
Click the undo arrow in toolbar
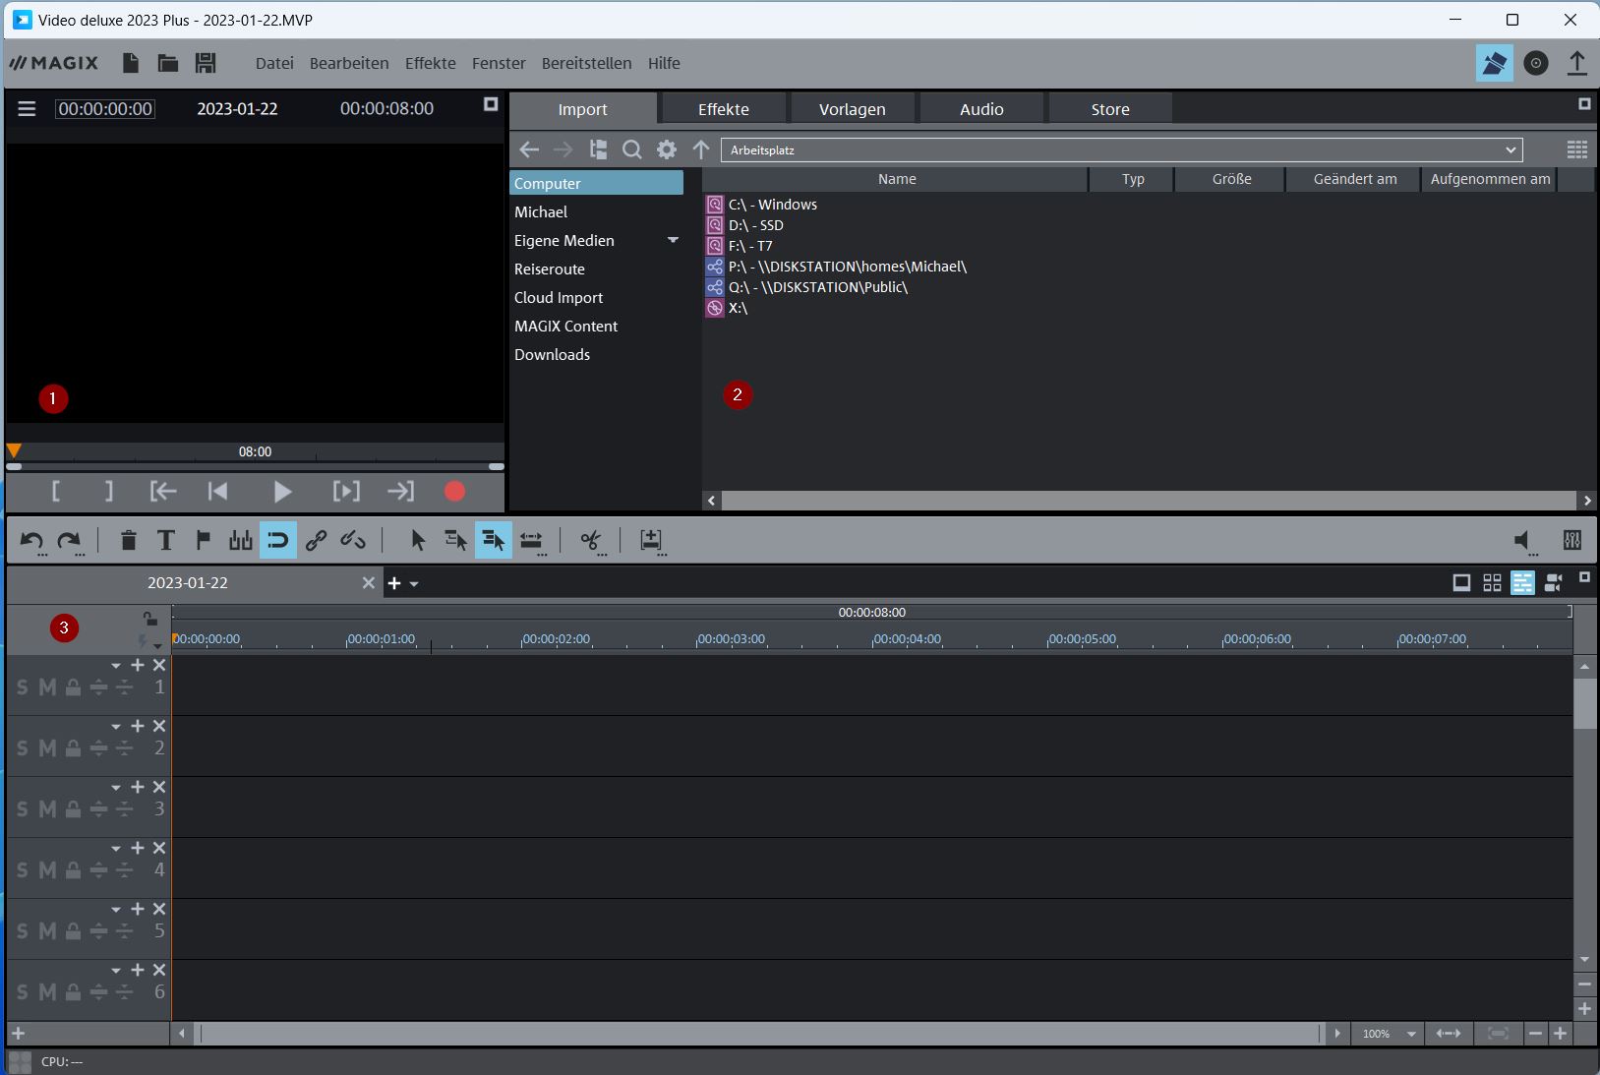(31, 540)
